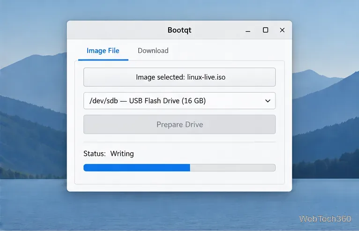Click the 'Status:' label text
The width and height of the screenshot is (359, 231).
95,154
